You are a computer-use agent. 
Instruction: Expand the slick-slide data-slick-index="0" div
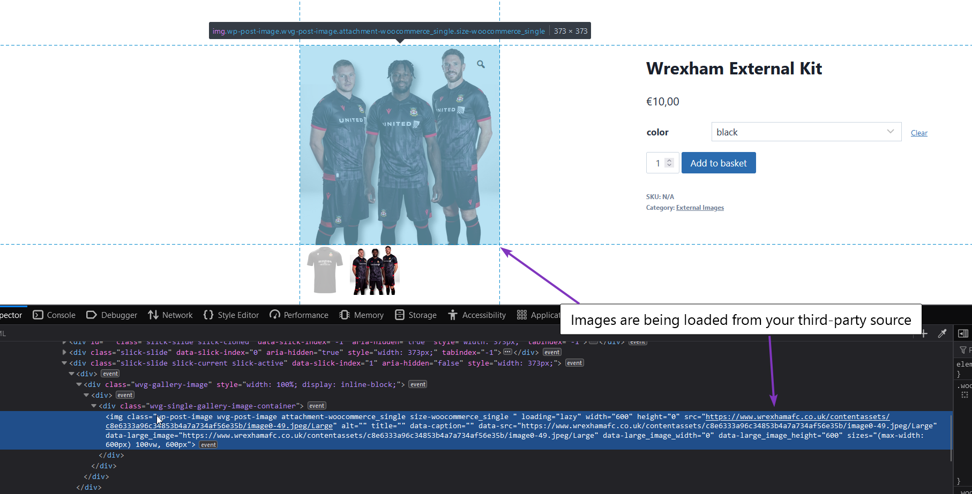click(64, 352)
